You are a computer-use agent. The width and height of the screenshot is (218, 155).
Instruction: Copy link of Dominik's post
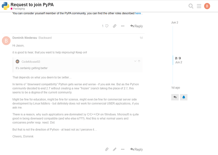click(x=107, y=149)
